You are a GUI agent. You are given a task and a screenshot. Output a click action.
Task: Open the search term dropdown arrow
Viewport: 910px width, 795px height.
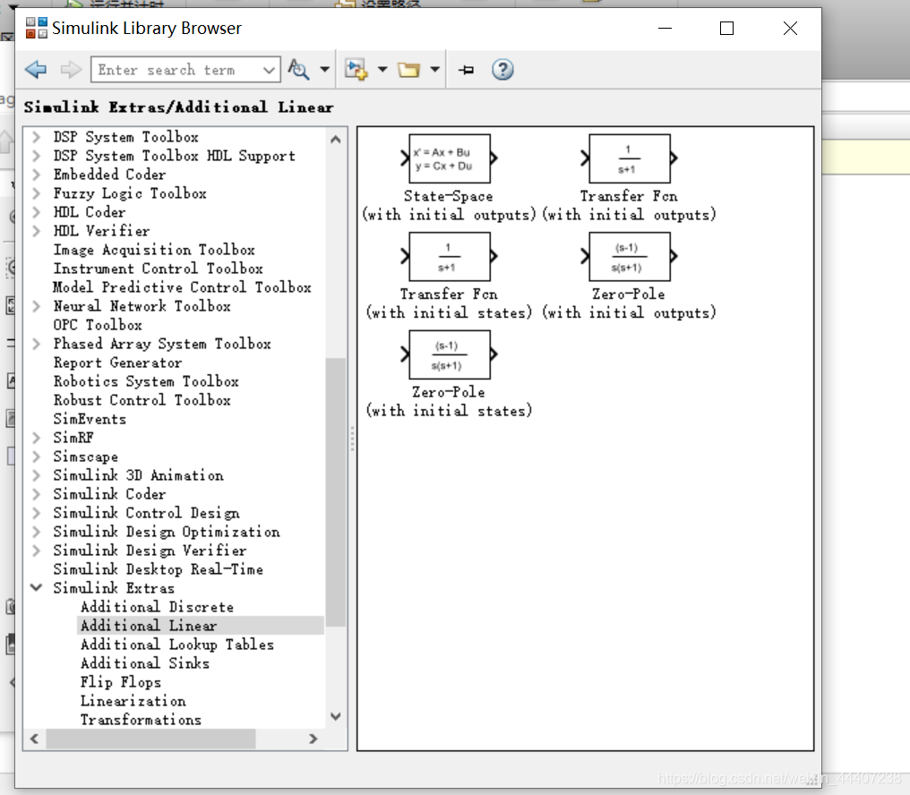(x=268, y=70)
